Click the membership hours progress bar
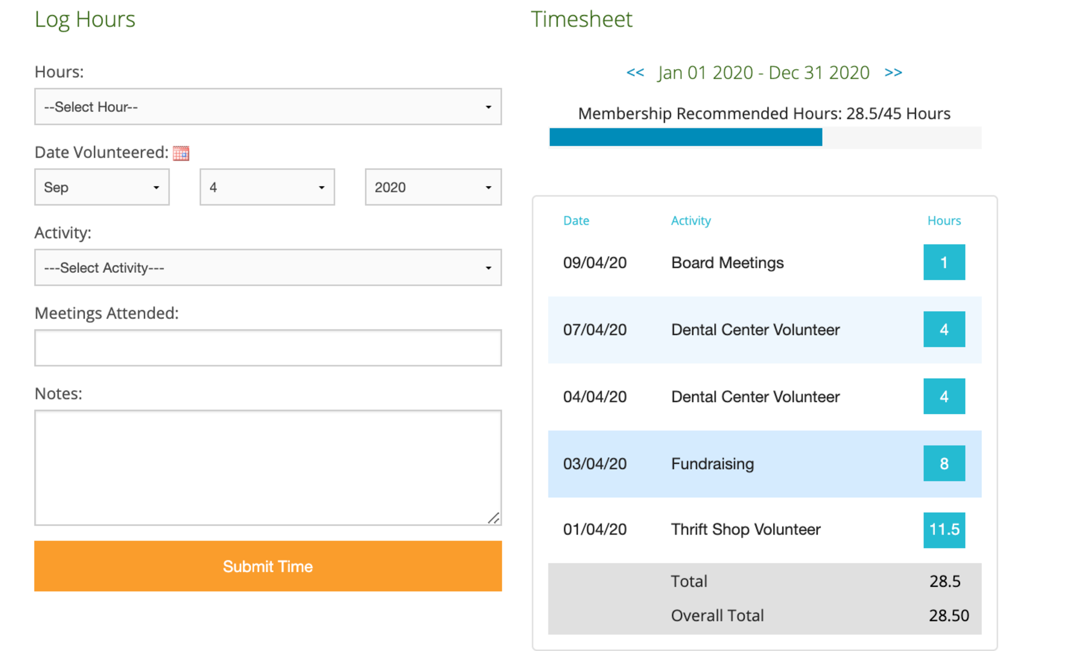The image size is (1089, 651). point(765,137)
